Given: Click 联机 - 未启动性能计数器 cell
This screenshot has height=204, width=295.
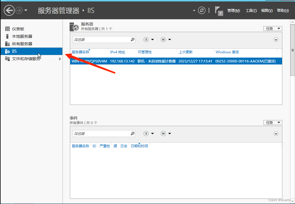Looking at the screenshot, I should tap(156, 61).
